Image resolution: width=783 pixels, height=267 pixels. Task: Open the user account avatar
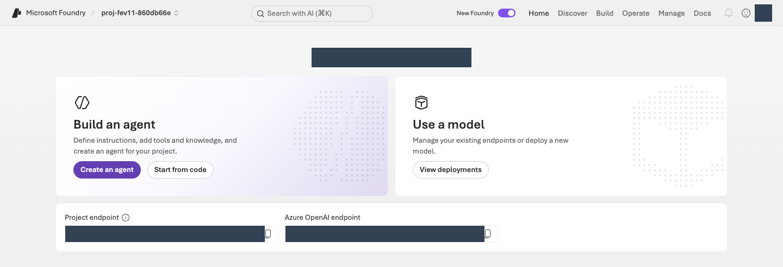[763, 13]
